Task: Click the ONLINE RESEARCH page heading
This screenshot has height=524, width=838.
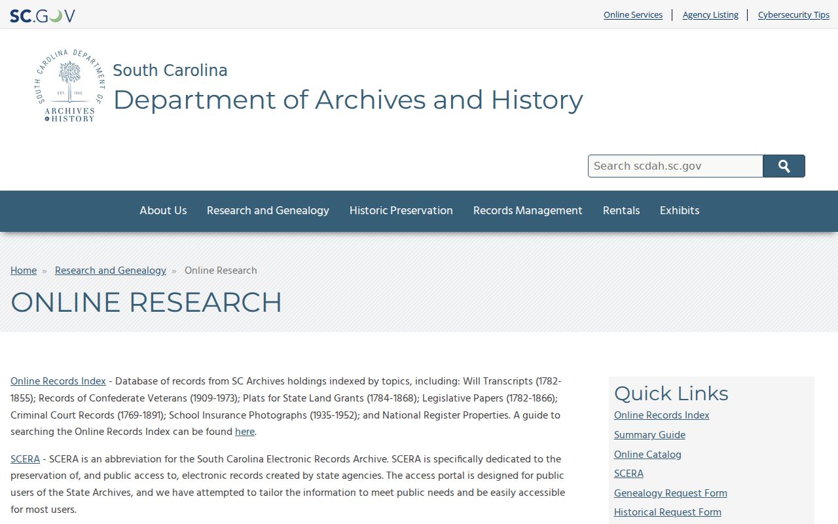Action: (x=146, y=303)
